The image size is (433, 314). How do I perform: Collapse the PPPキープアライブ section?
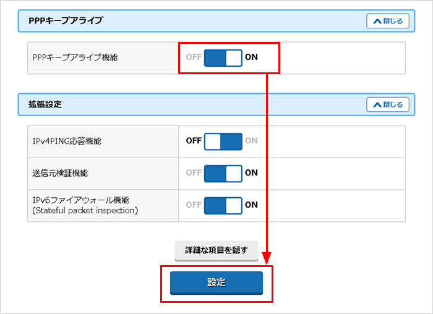388,21
